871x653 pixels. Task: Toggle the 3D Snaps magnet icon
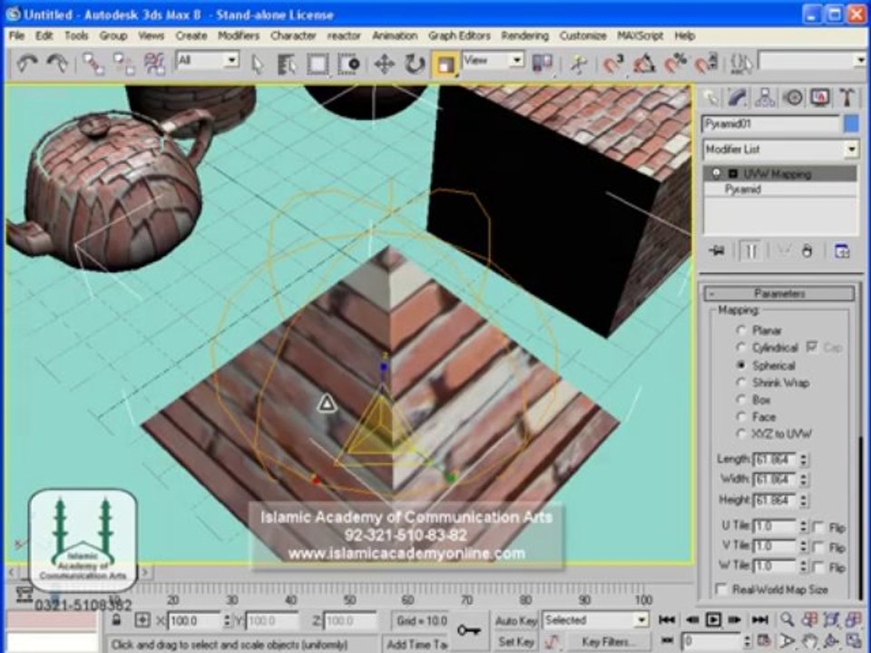(613, 63)
